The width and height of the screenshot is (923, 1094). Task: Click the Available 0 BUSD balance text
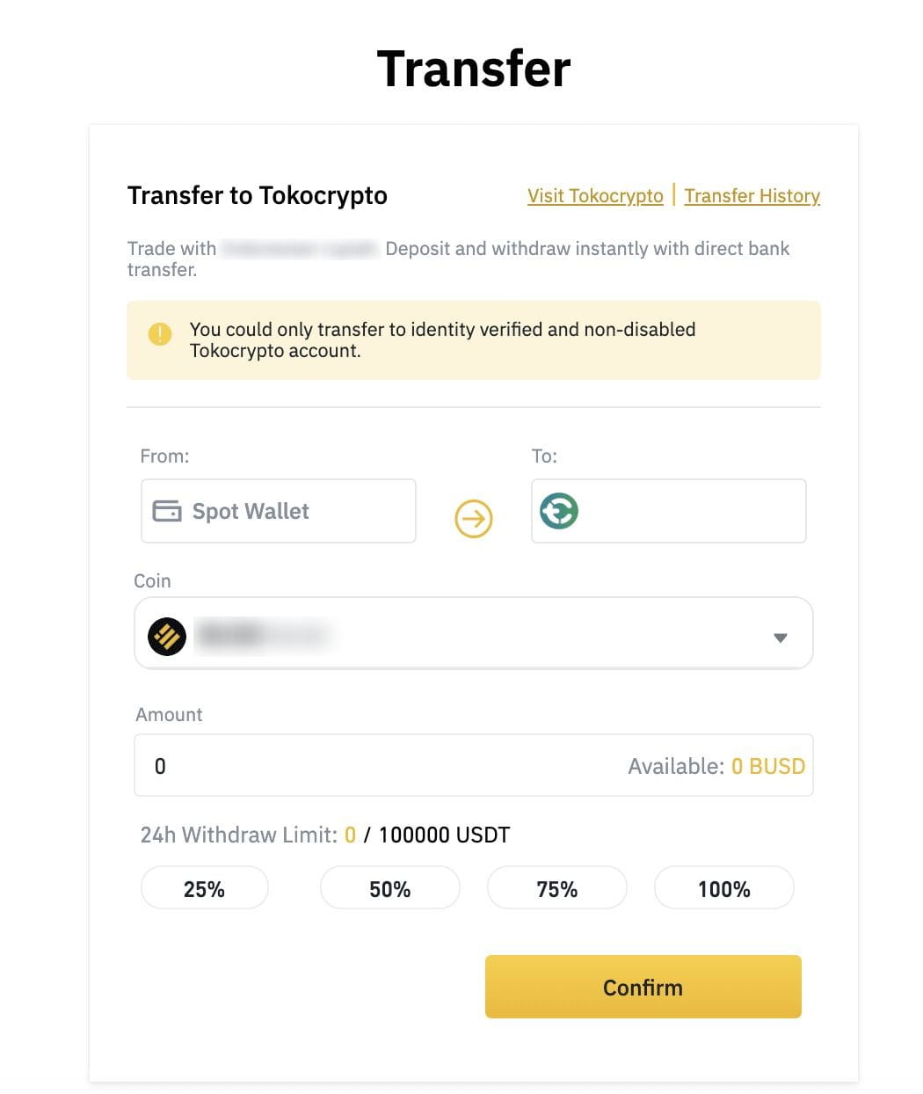pos(716,767)
